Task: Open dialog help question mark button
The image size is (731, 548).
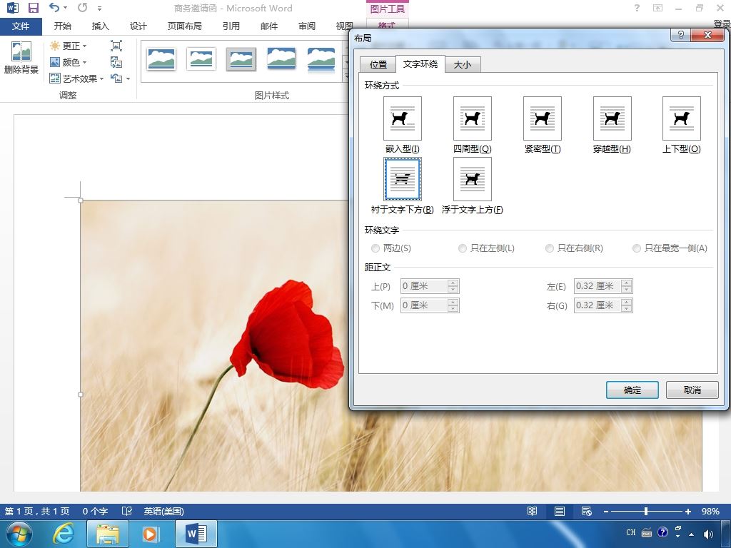Action: point(680,36)
